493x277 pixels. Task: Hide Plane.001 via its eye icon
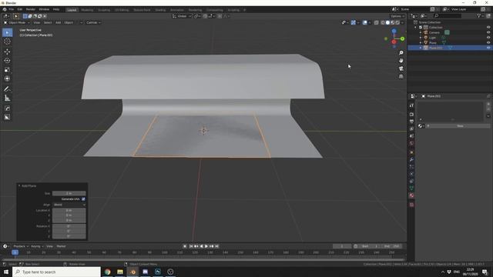click(488, 48)
